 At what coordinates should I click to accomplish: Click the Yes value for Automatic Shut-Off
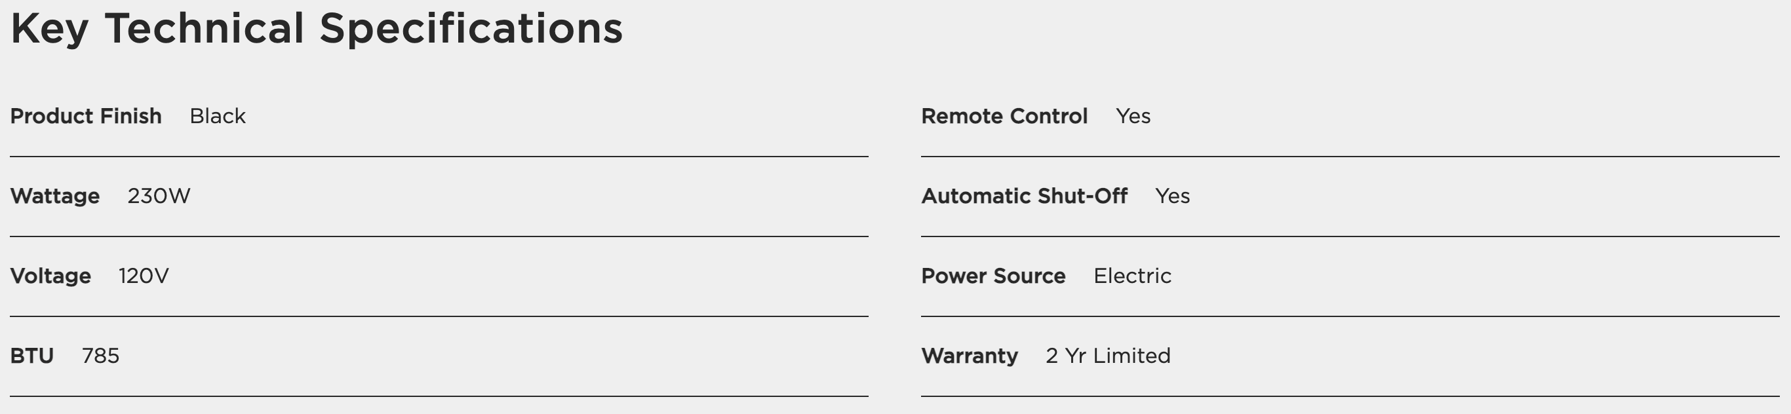coord(1173,196)
